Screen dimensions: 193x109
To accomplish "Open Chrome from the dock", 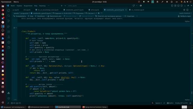I will pyautogui.click(x=3, y=14).
